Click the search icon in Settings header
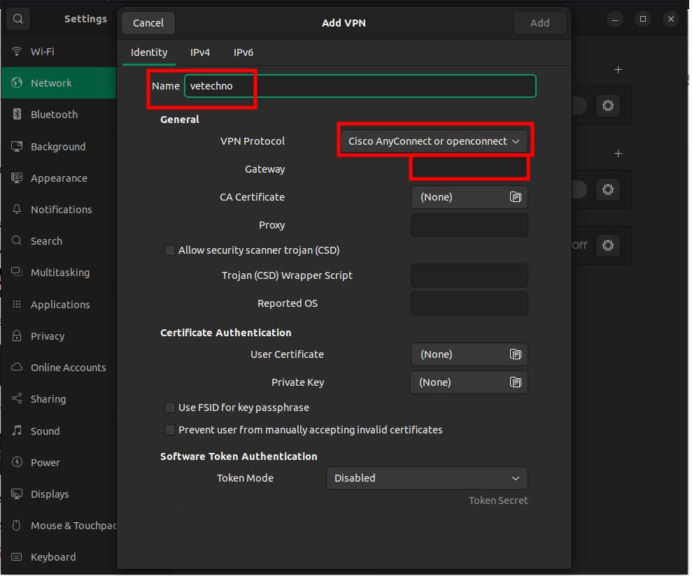 pos(18,19)
